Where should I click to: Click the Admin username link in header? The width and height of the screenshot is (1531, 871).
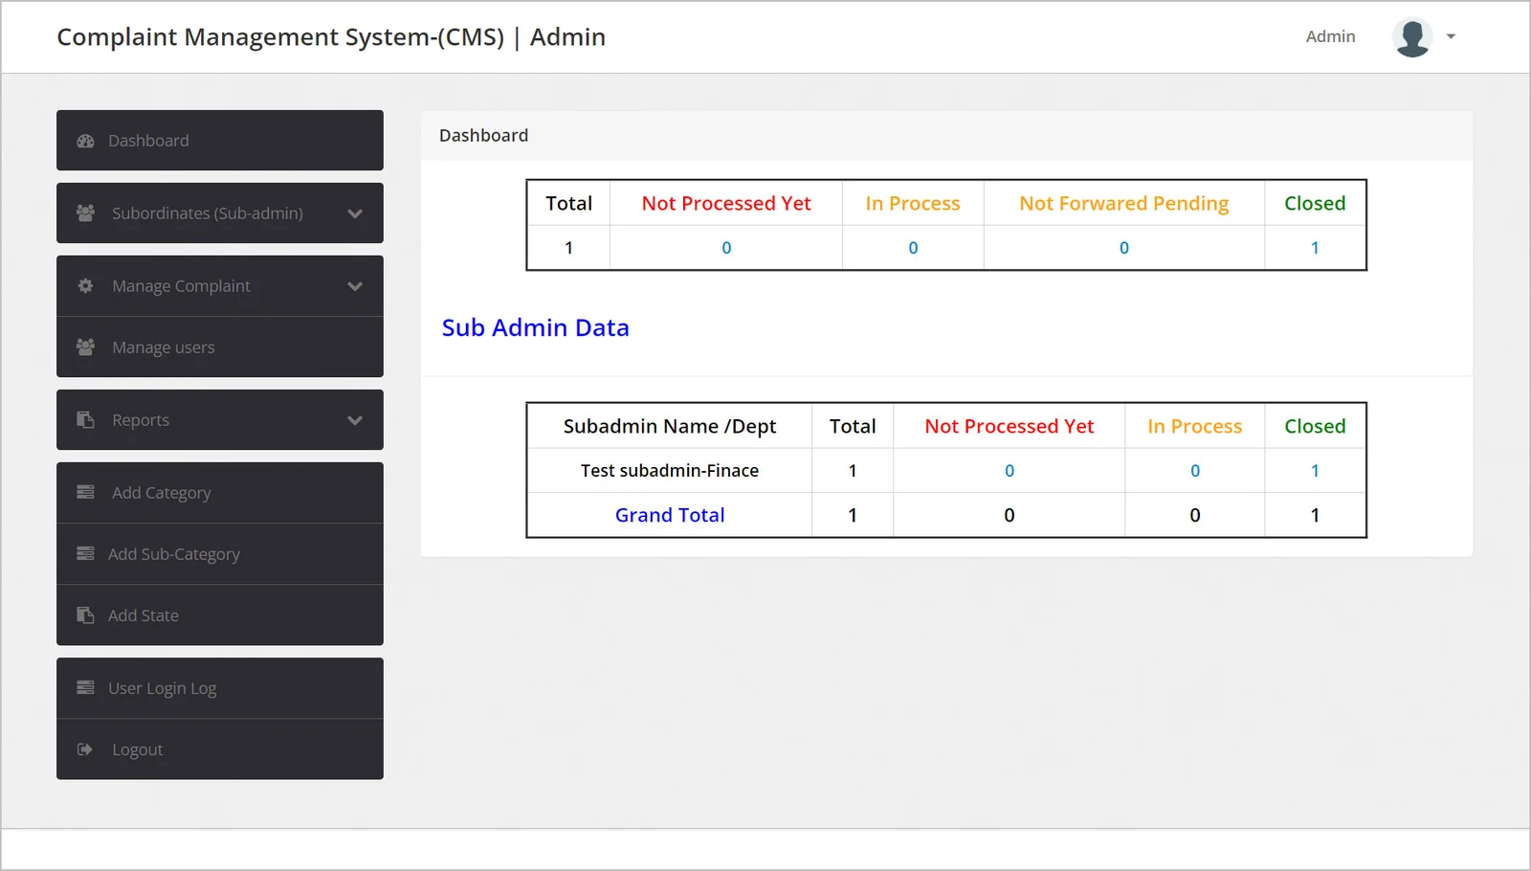(x=1330, y=36)
